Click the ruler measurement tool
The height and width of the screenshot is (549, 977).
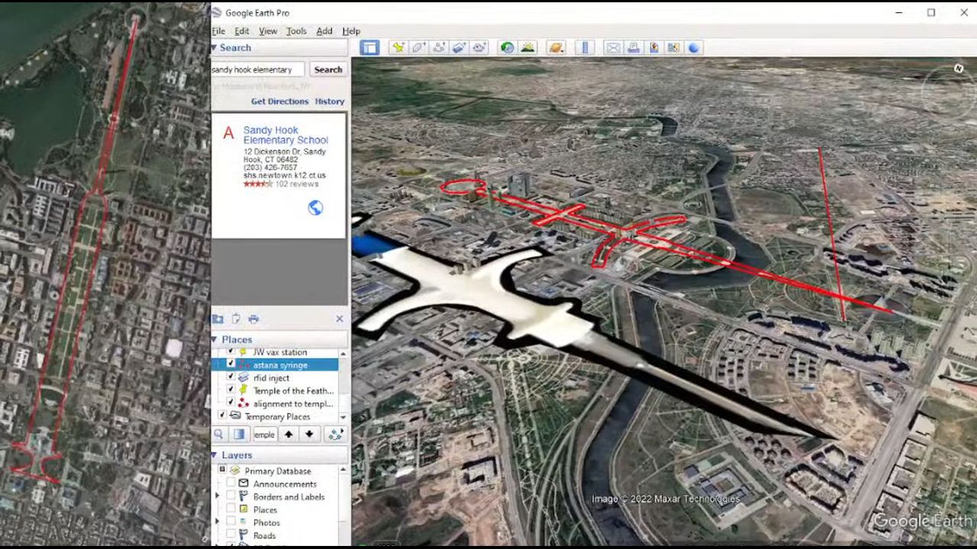coord(585,47)
